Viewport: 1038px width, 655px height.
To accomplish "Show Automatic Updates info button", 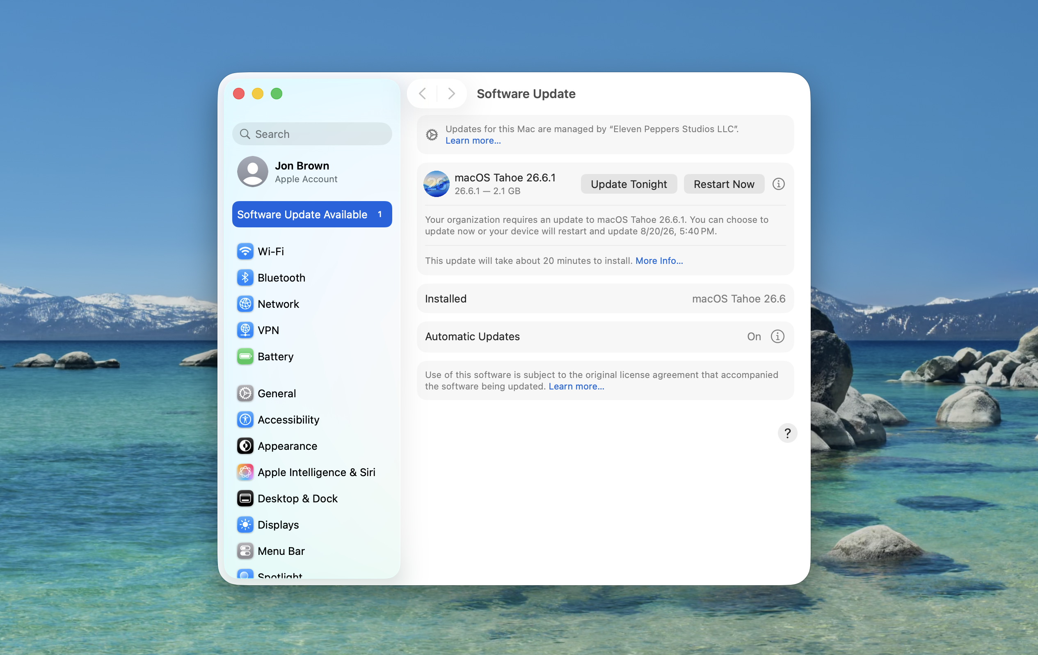I will tap(777, 337).
